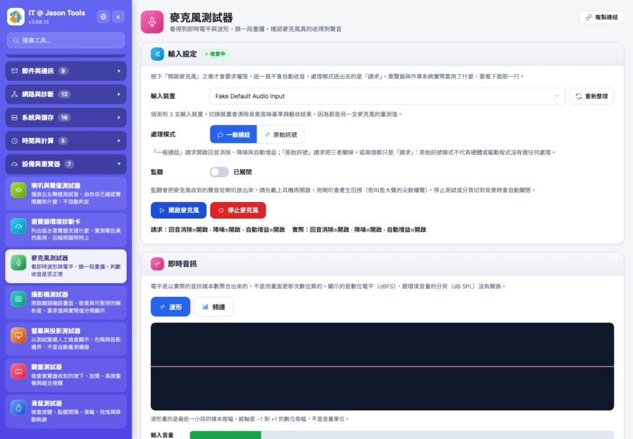
Task: Collapse the sidebar with double-chevron icon
Action: click(118, 17)
